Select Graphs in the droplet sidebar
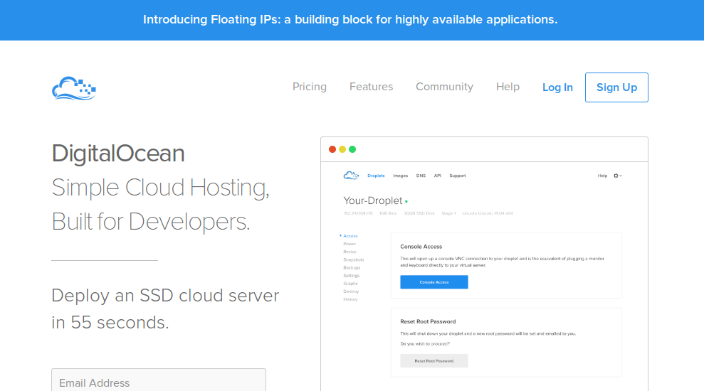The height and width of the screenshot is (391, 704). coord(350,284)
